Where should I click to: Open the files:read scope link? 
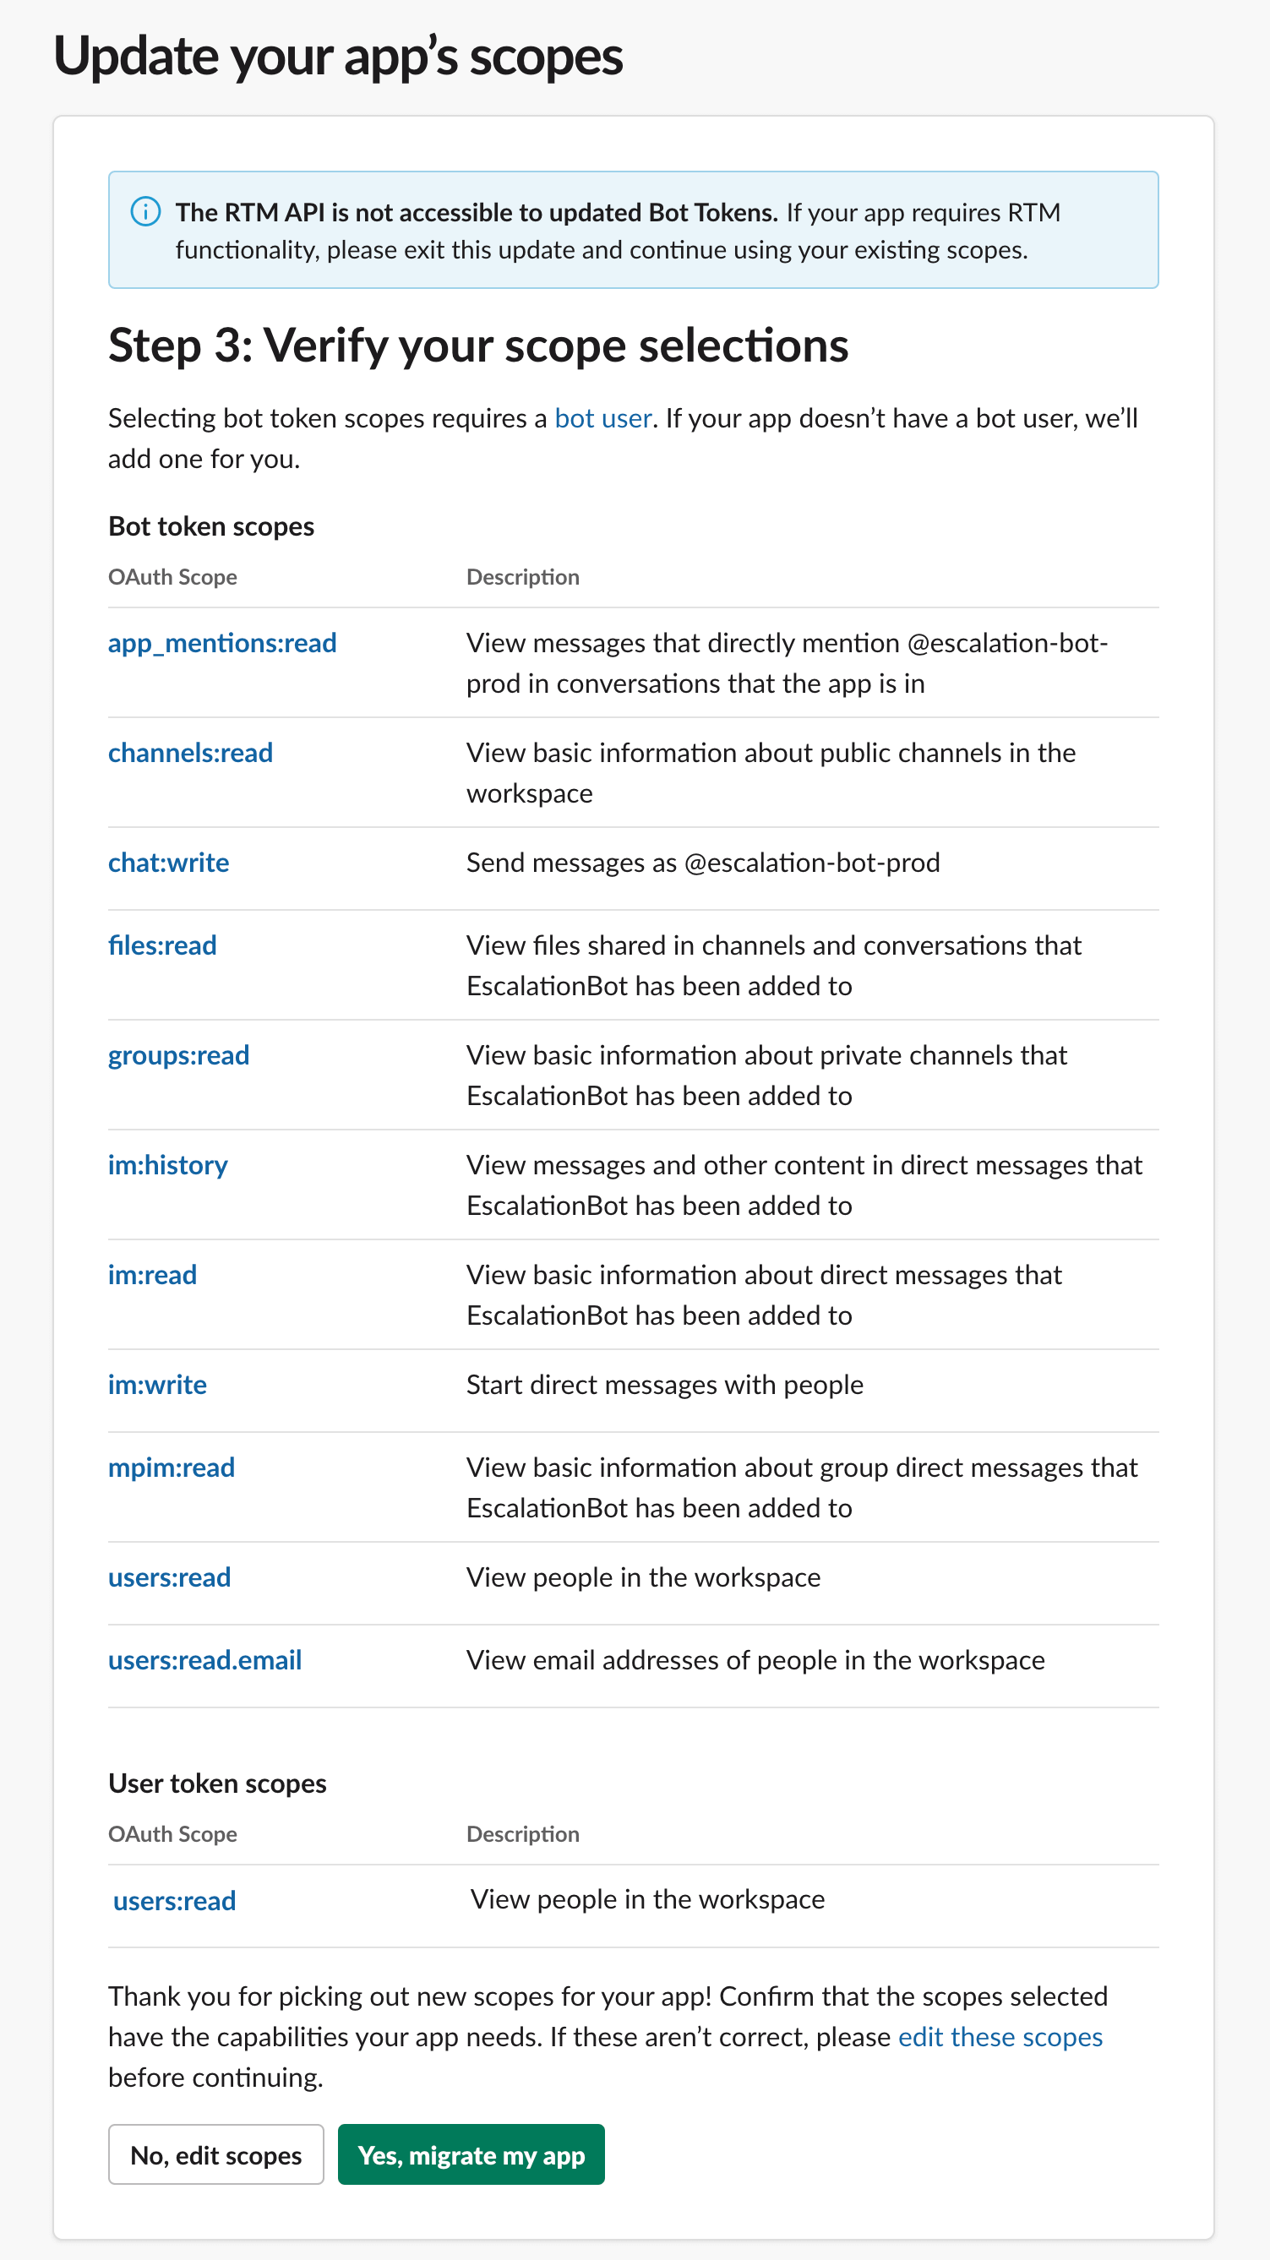click(162, 945)
